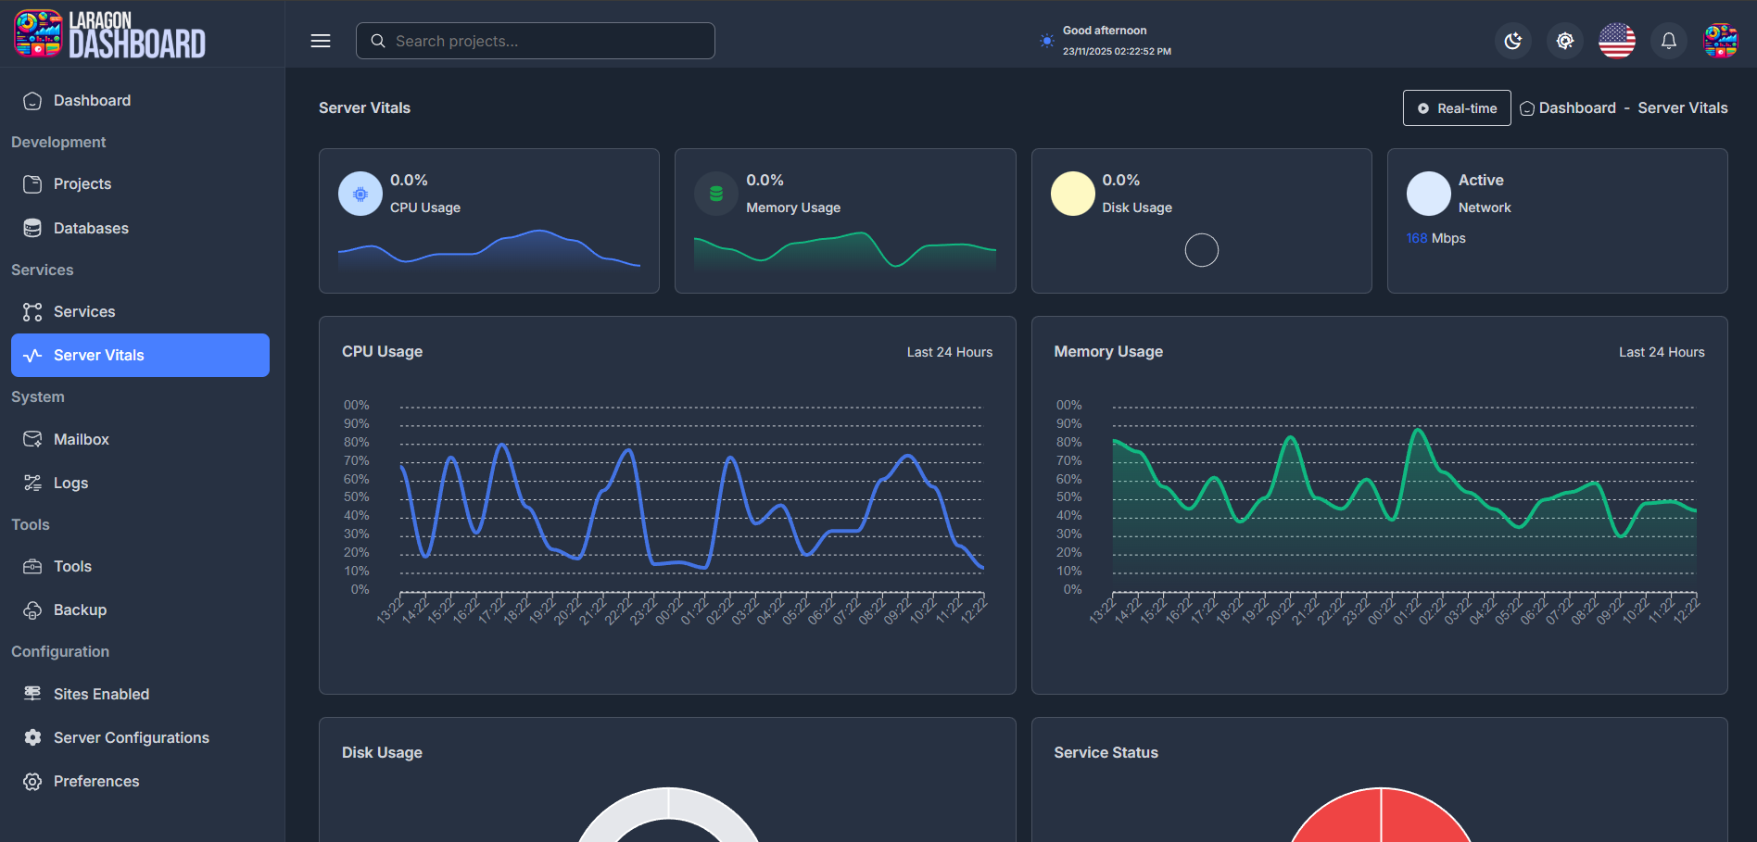Open the language selector showing the US flag
Screen dimensions: 1757x842
[x=1616, y=41]
